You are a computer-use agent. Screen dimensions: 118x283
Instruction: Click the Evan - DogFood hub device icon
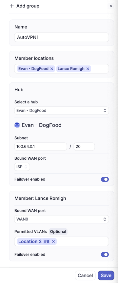tap(17, 125)
